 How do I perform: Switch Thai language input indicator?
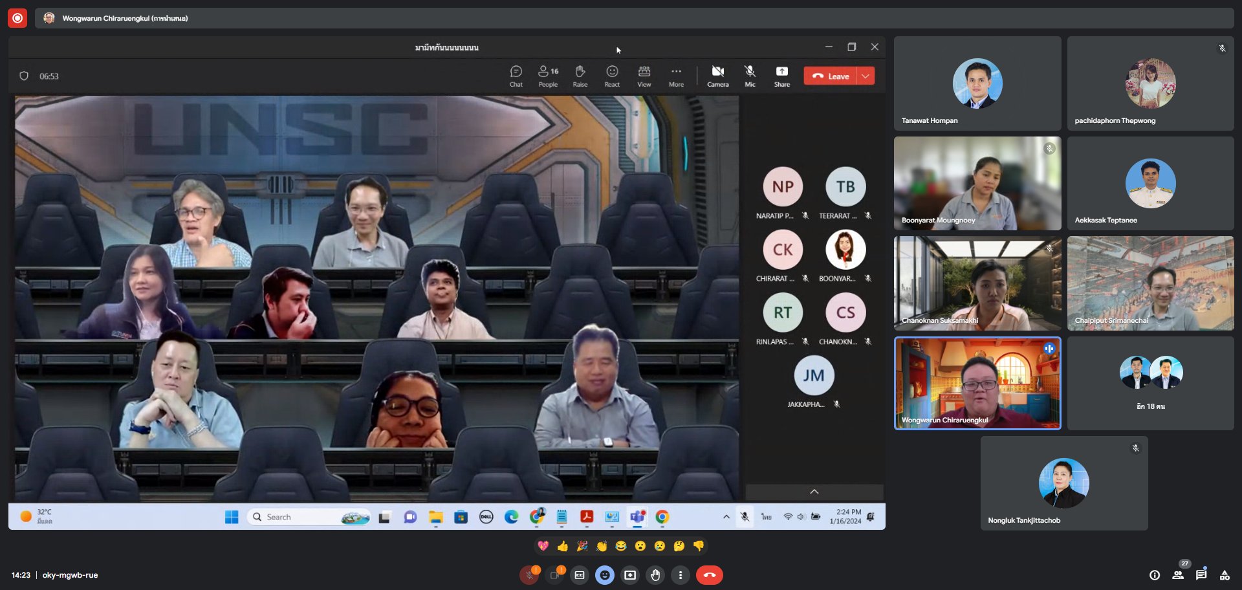[767, 517]
